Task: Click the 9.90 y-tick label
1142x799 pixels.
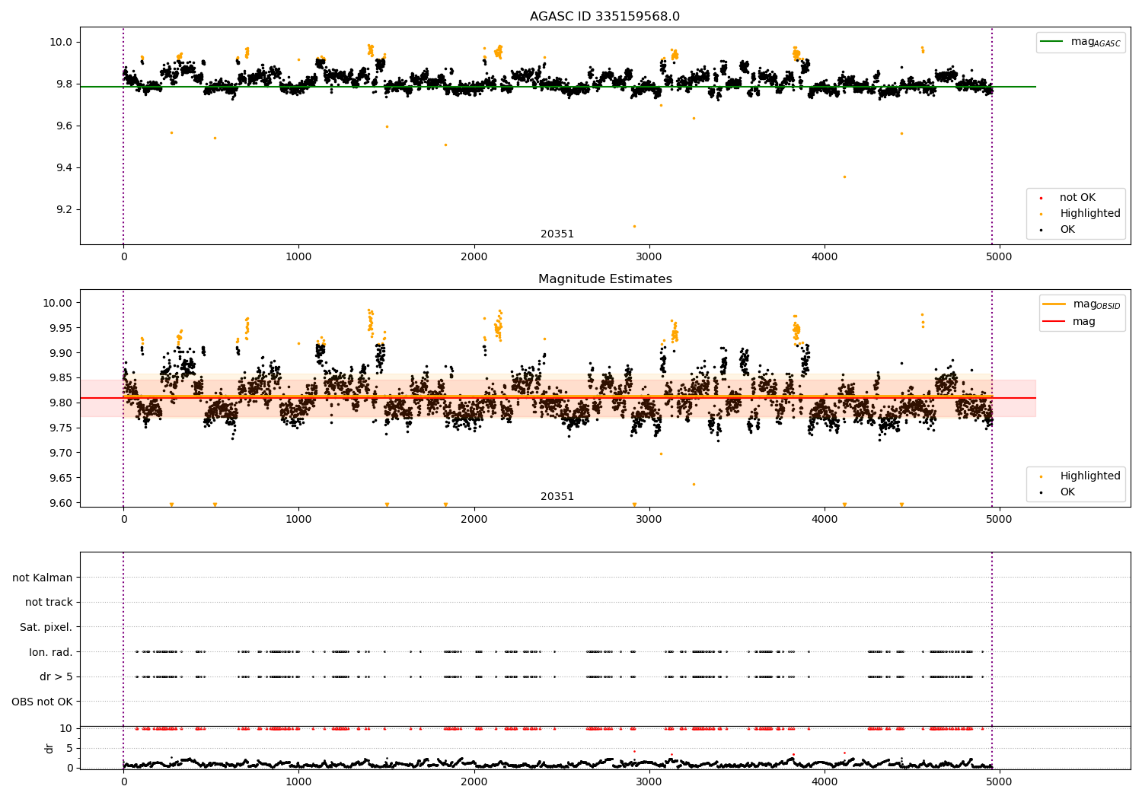Action: coord(61,353)
